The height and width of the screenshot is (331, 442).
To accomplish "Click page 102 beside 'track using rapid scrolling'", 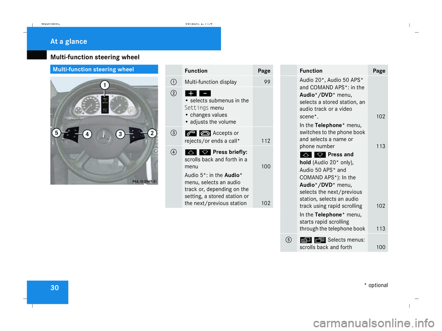I will [381, 206].
